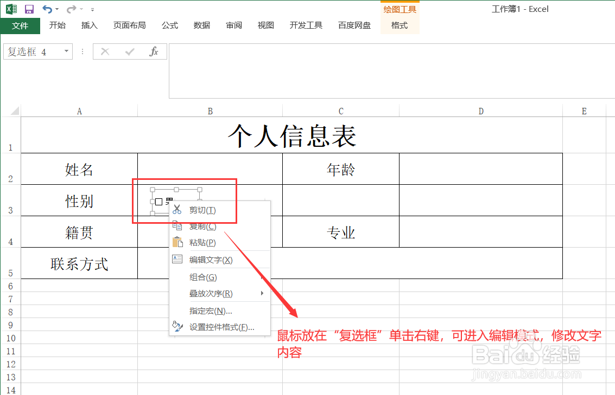Switch to the 视图 ribbon tab
This screenshot has height=395, width=615.
(266, 25)
